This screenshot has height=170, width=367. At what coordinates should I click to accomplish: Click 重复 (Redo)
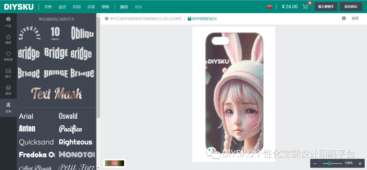(138, 7)
